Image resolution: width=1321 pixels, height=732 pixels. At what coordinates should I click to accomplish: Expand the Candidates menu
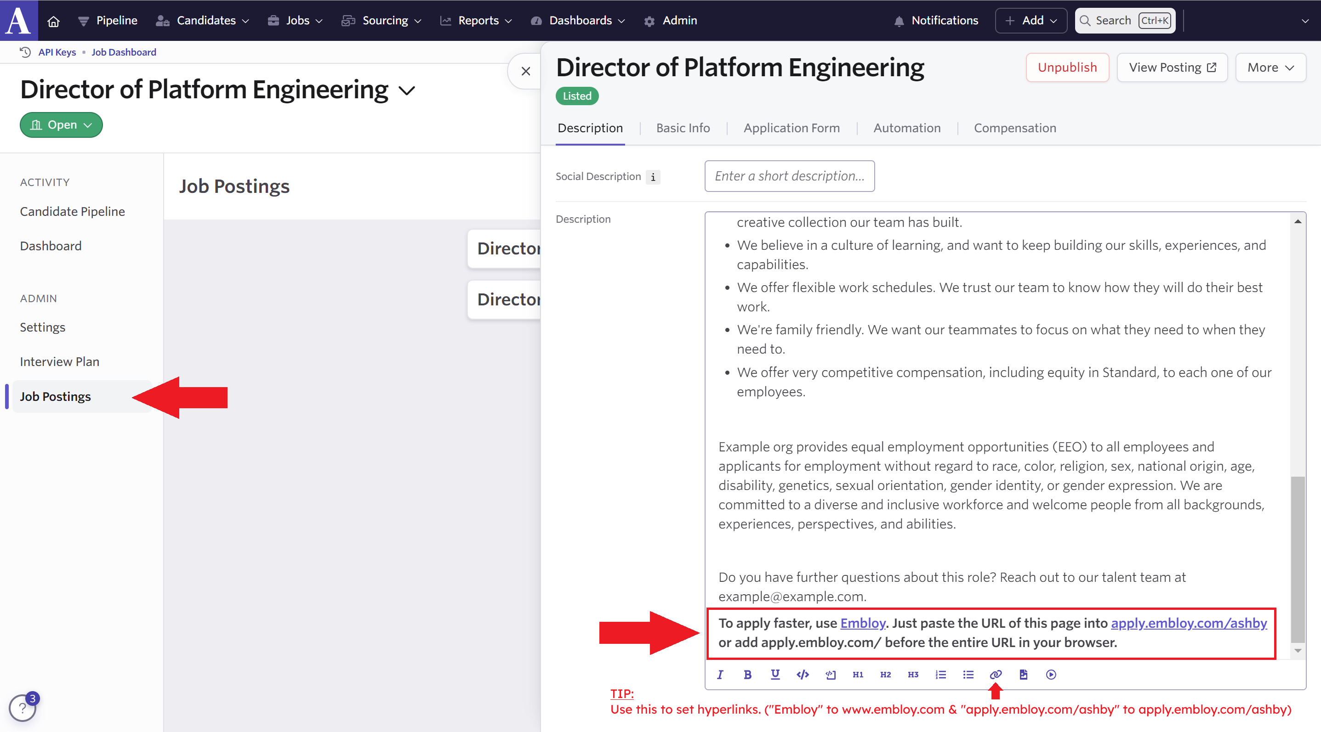(203, 21)
